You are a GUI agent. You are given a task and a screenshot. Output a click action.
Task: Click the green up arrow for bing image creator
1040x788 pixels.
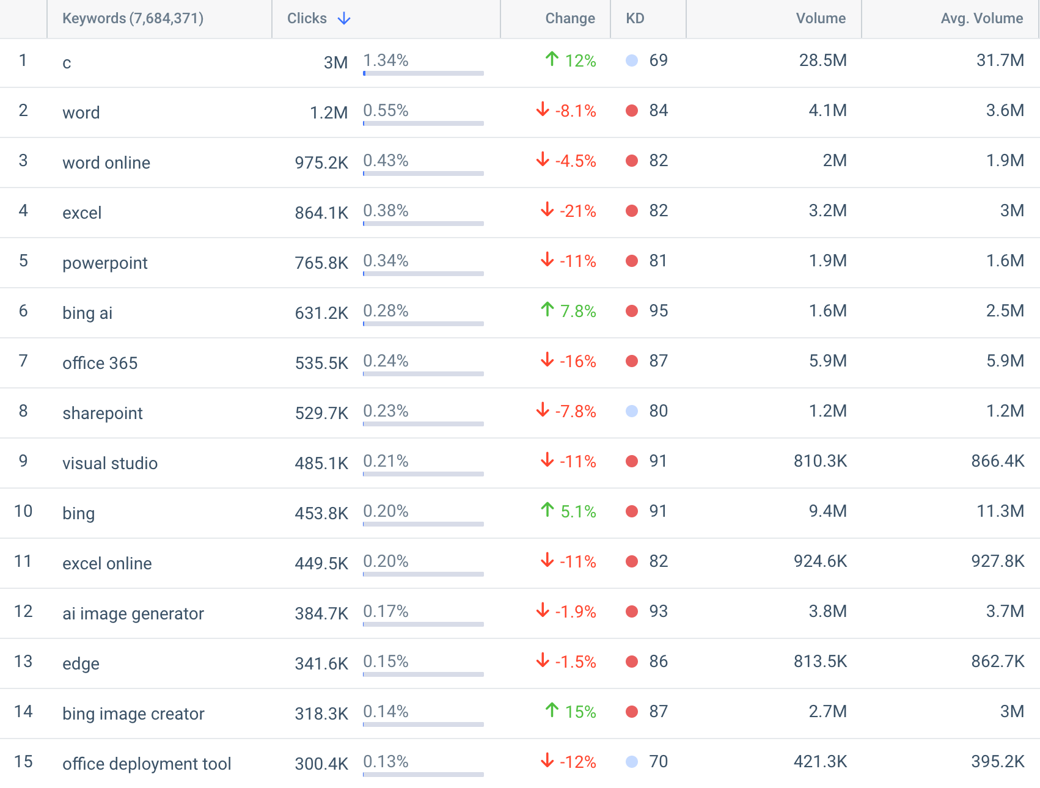(552, 710)
